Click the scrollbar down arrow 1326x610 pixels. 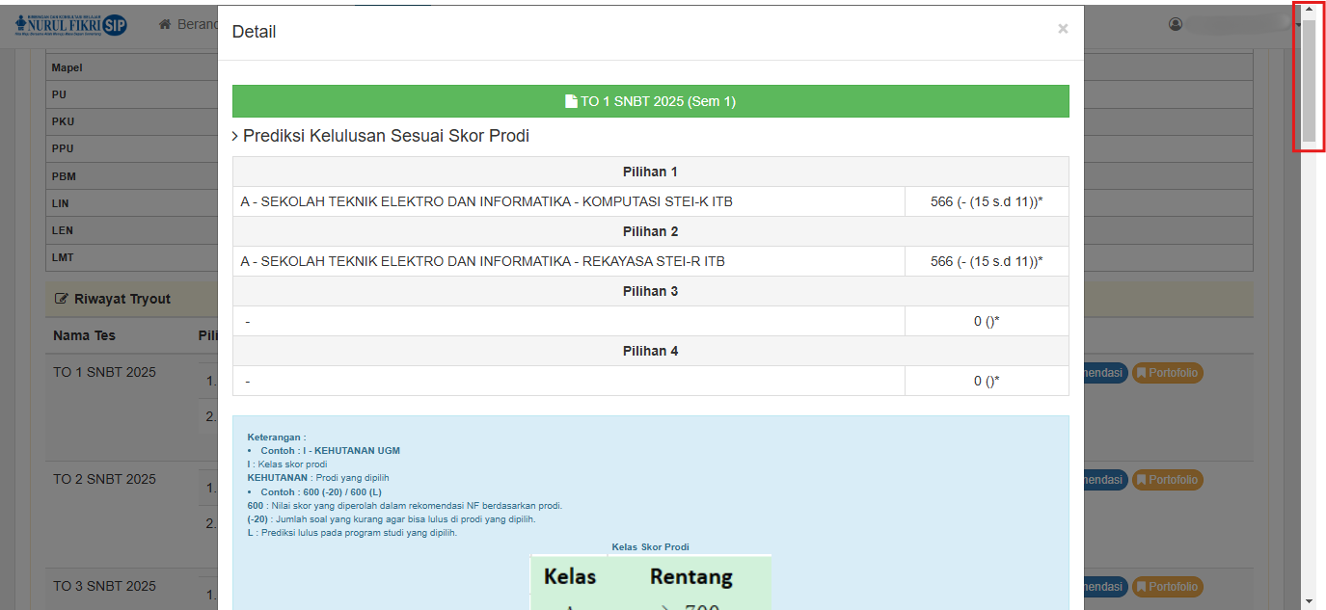[x=1309, y=600]
